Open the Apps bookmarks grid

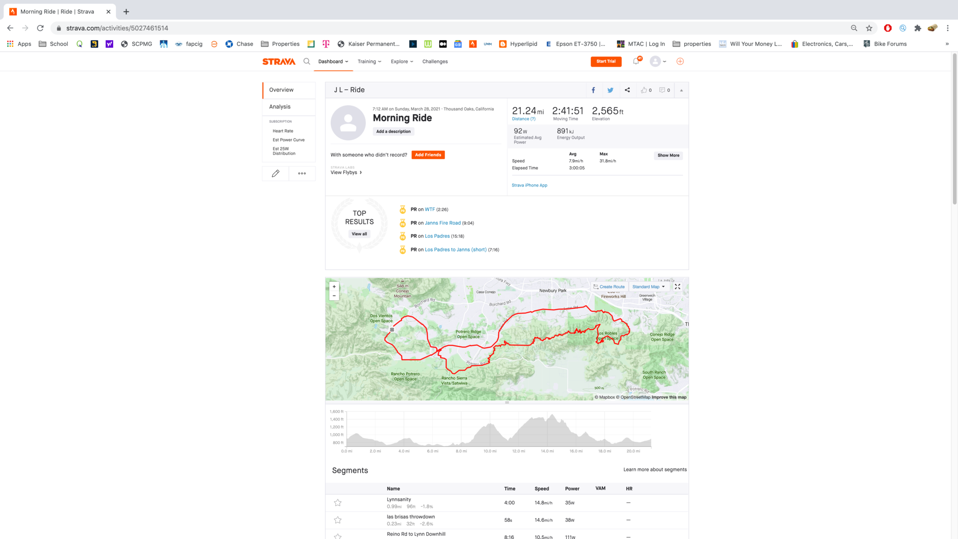(x=19, y=44)
